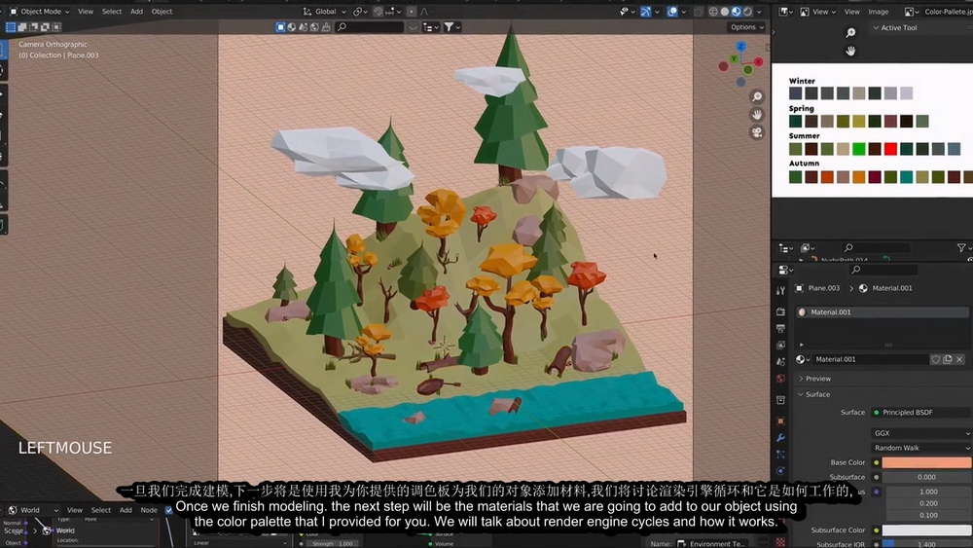Click the blue Z axis gizmo
The height and width of the screenshot is (548, 973).
coord(740,47)
